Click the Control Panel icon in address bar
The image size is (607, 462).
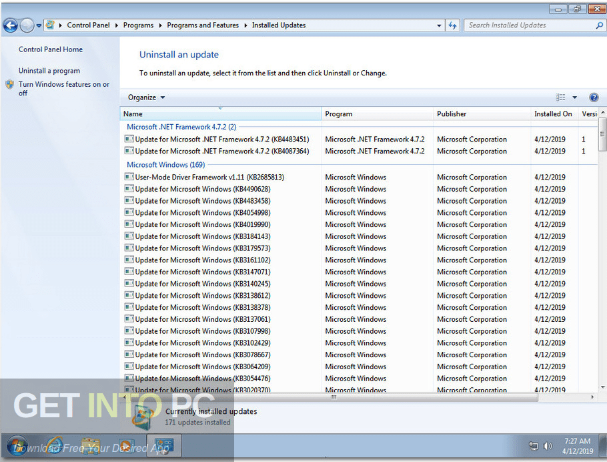(50, 25)
